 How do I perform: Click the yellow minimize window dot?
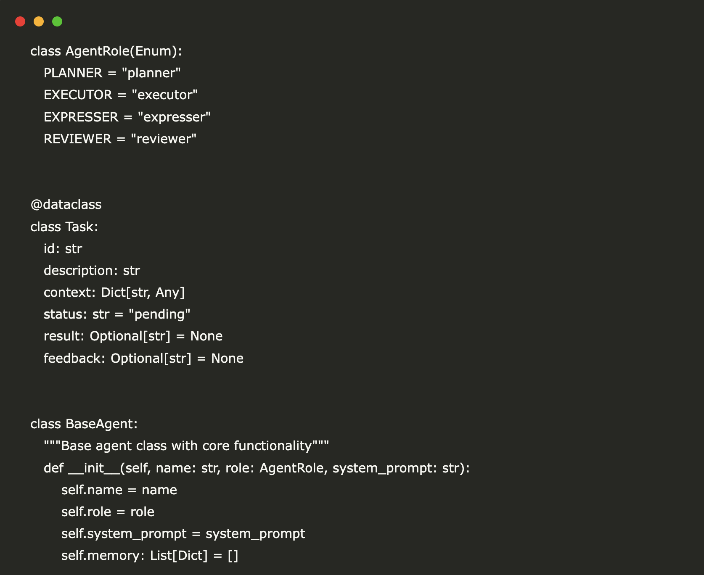[x=39, y=21]
